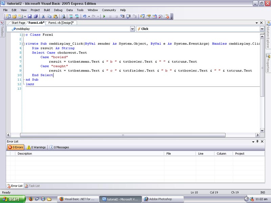Click the horizontal scrollbar thumb in editor
The image size is (271, 203).
pyautogui.click(x=123, y=135)
